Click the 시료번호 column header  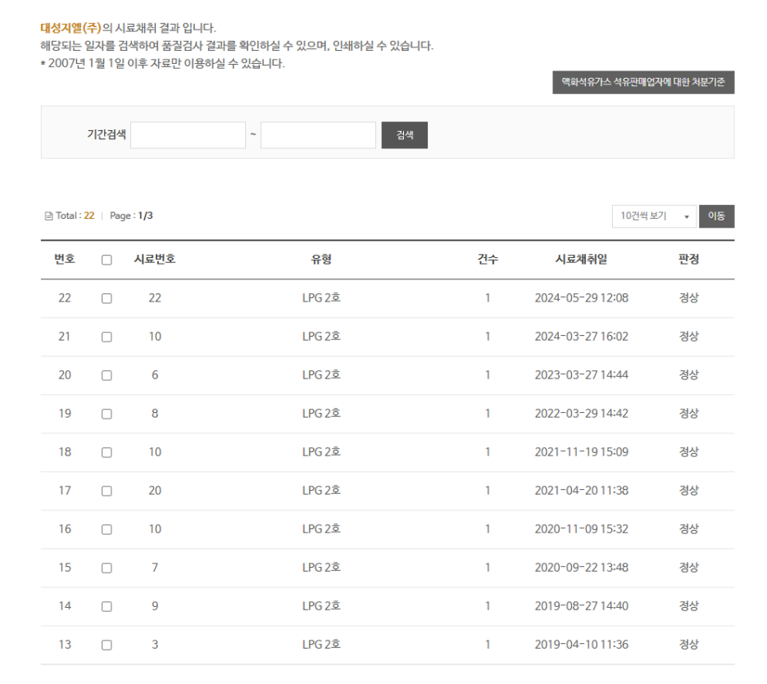155,259
